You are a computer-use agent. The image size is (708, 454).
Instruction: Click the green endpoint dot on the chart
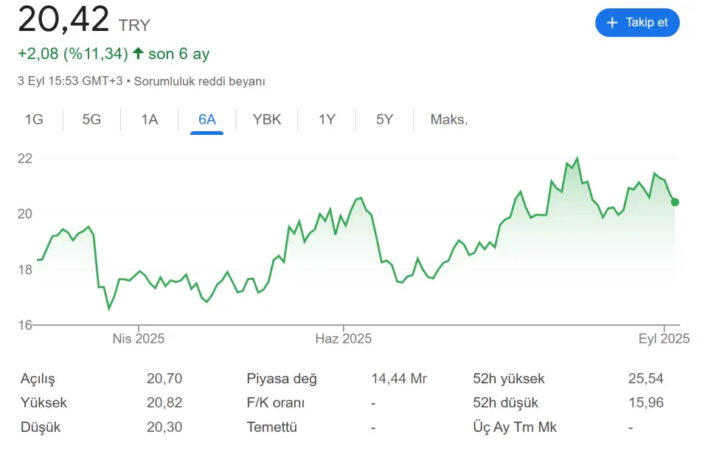[x=675, y=202]
